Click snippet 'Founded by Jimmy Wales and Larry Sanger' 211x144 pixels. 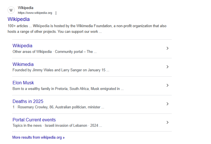point(47,70)
